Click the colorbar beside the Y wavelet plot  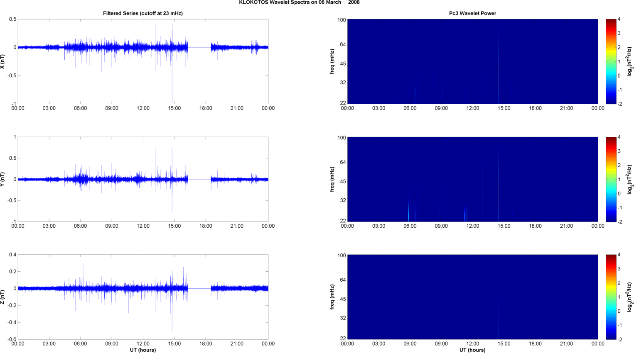(611, 179)
